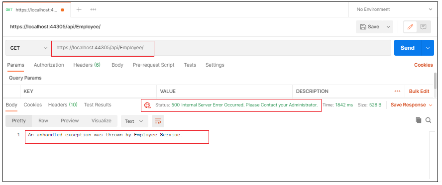This screenshot has width=442, height=185.
Task: Click the Send button
Action: (x=408, y=48)
